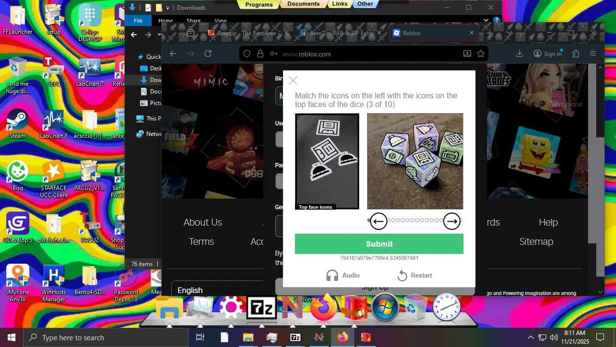Open Firefox from the dock

coord(323,307)
